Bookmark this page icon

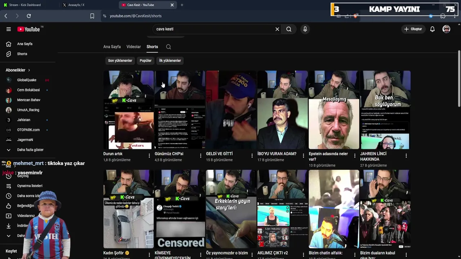[x=92, y=16]
